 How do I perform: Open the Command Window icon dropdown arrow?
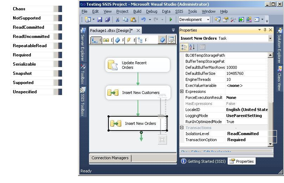pyautogui.click(x=262, y=20)
